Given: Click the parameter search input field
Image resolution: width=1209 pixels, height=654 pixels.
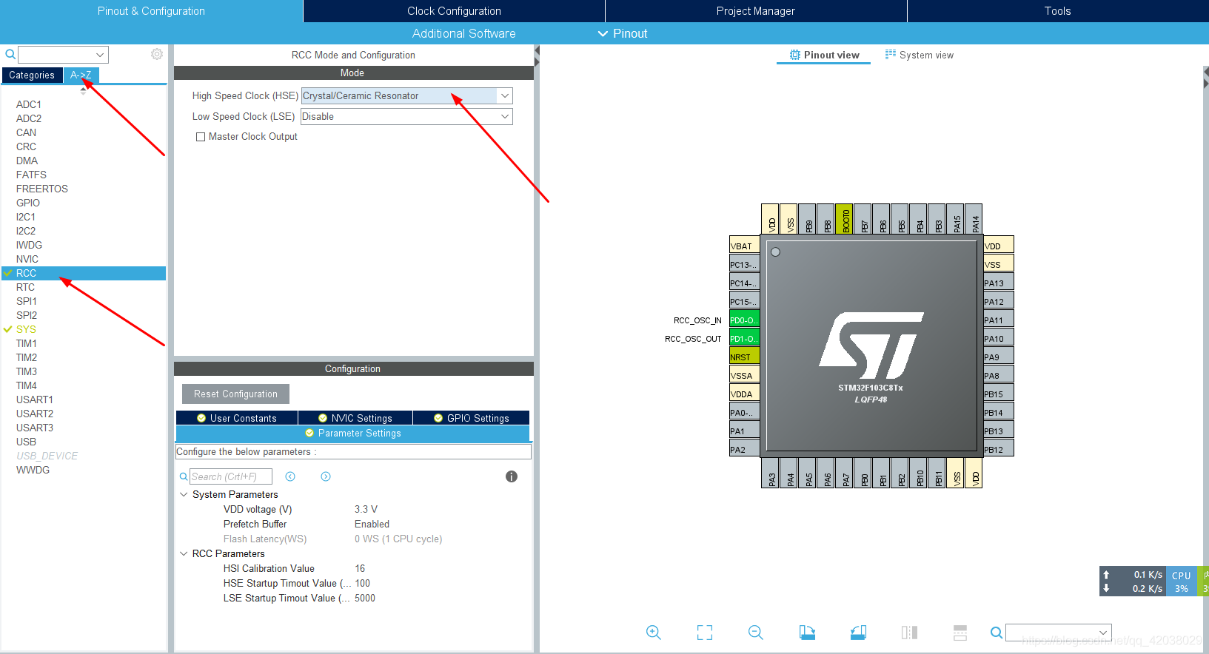Looking at the screenshot, I should [x=231, y=476].
